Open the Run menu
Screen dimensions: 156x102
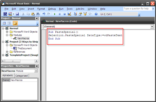point(61,9)
